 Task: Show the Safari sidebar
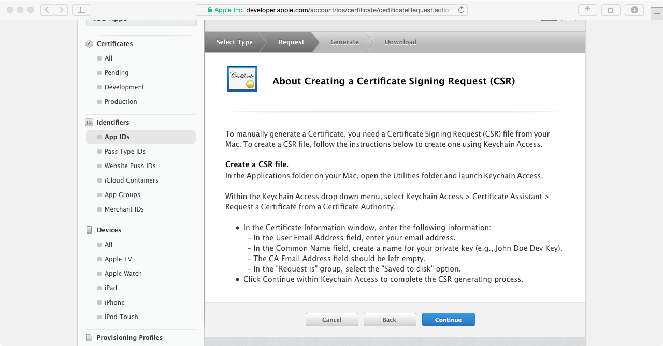(x=81, y=10)
